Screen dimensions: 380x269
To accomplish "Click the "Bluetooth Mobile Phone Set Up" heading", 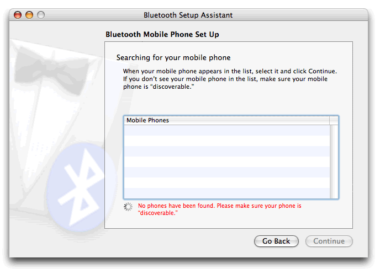I will coord(162,35).
